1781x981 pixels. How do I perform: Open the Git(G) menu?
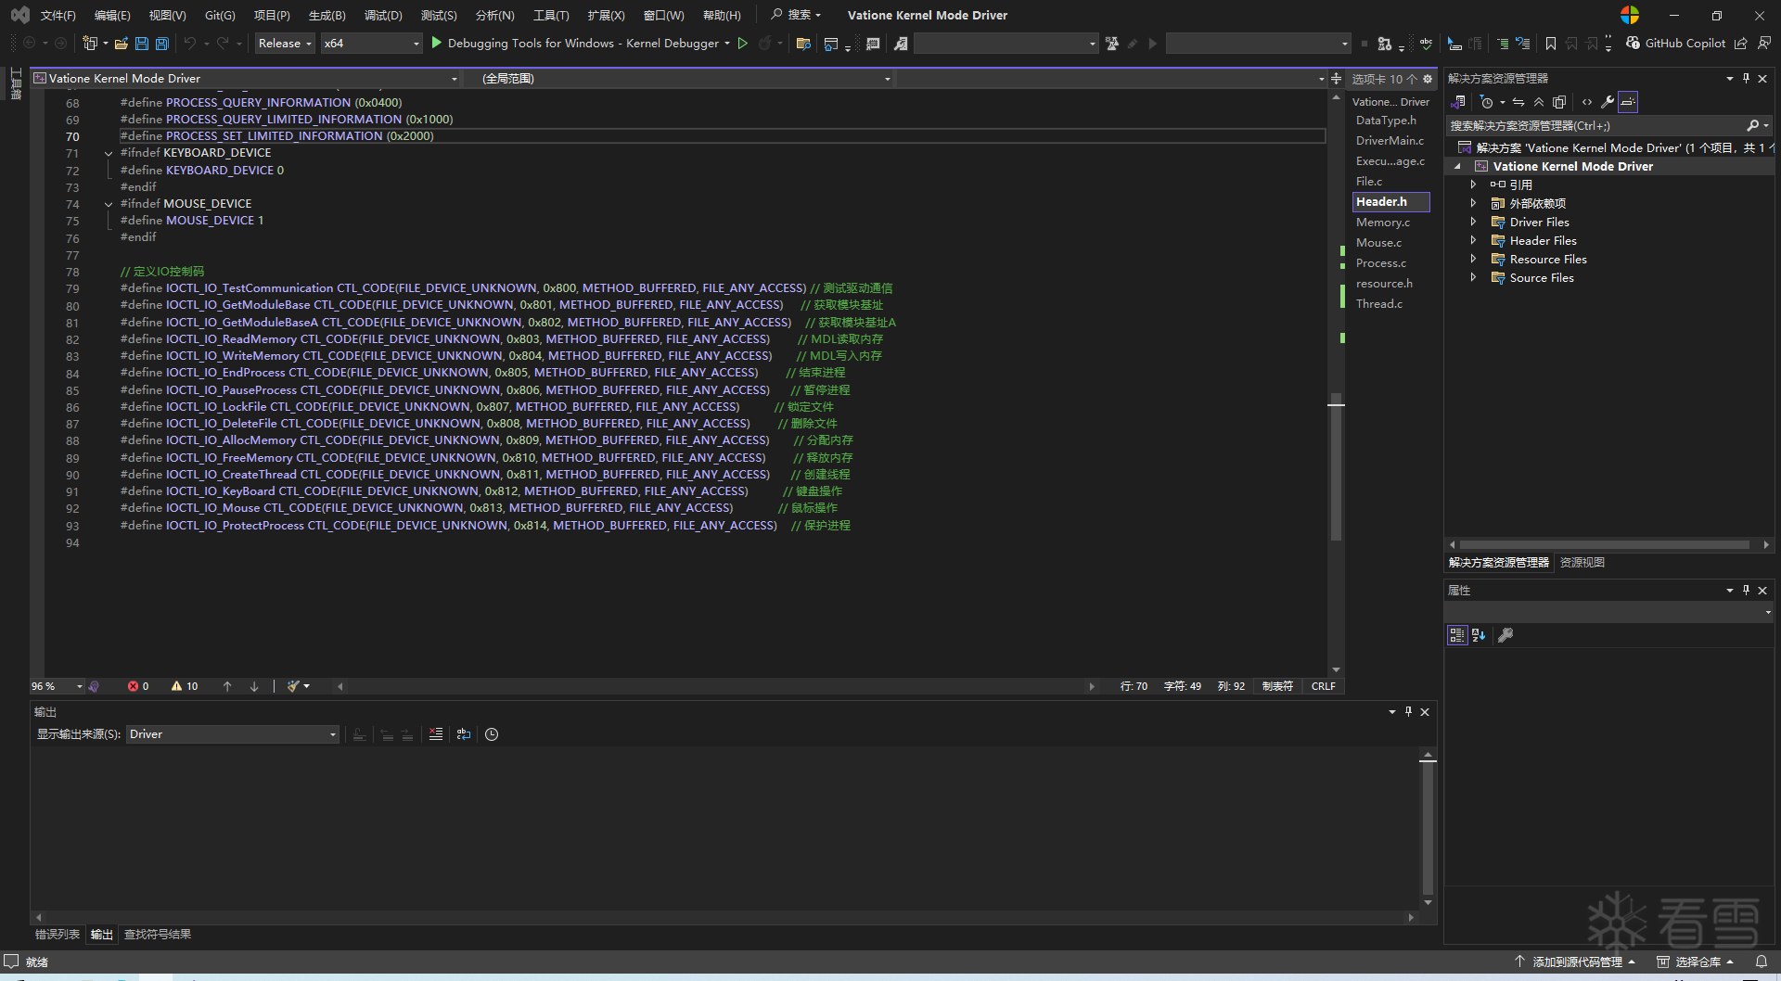(x=220, y=15)
